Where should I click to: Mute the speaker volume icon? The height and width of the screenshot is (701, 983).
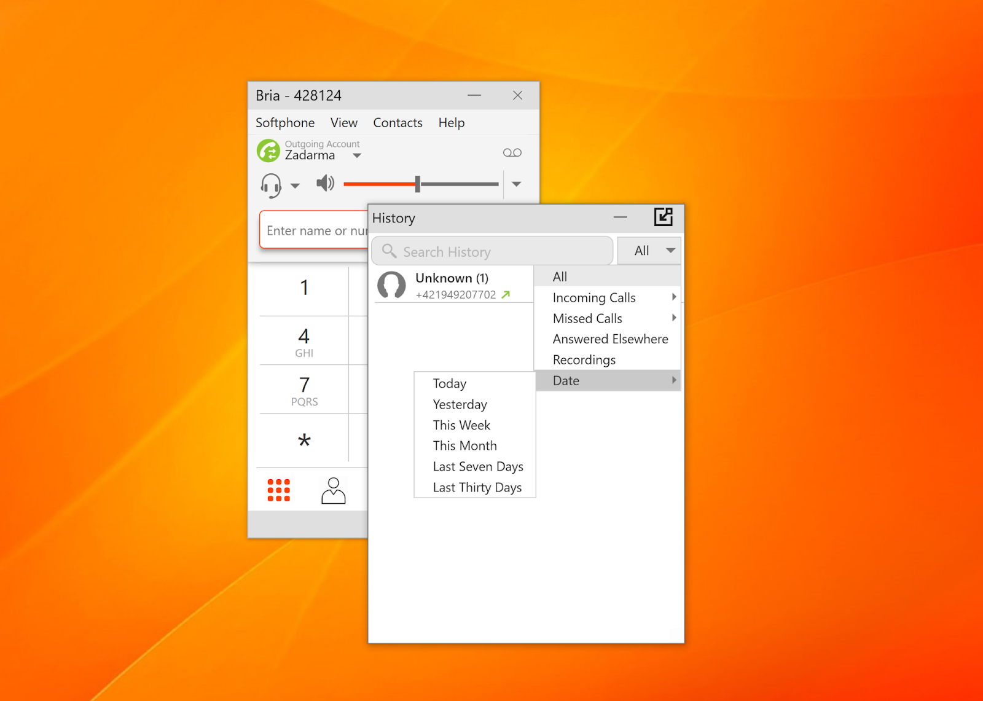(325, 183)
